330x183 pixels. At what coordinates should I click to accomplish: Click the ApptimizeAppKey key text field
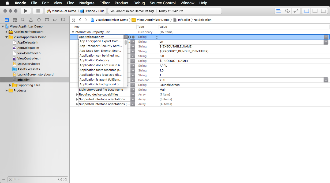pyautogui.click(x=101, y=37)
